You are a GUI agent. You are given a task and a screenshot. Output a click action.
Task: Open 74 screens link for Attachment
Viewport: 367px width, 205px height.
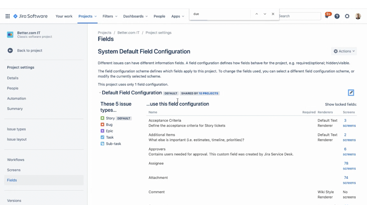click(x=349, y=180)
